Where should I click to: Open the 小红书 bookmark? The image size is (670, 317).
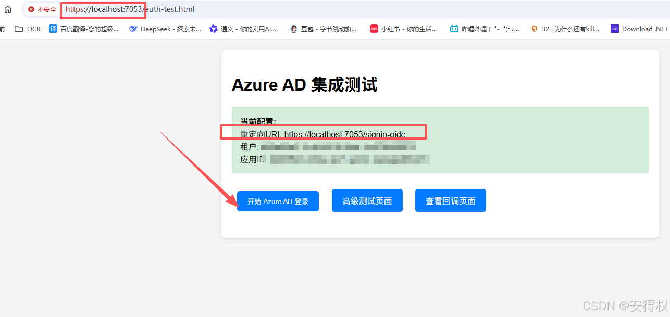coord(403,29)
